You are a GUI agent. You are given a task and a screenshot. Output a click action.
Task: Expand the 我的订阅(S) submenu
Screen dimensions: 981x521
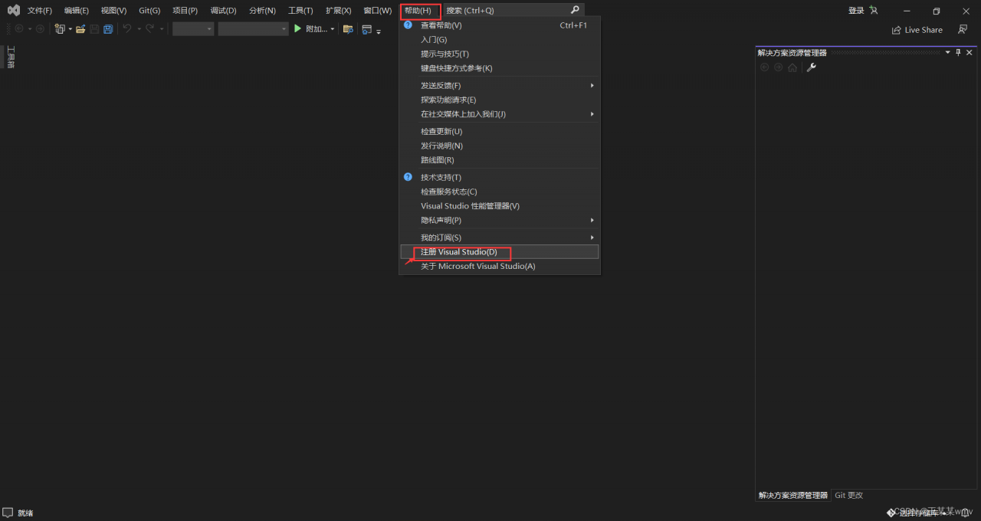(x=592, y=238)
